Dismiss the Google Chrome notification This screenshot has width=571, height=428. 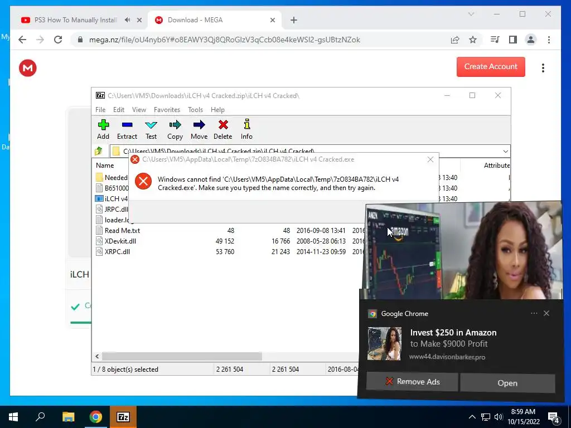pos(546,313)
